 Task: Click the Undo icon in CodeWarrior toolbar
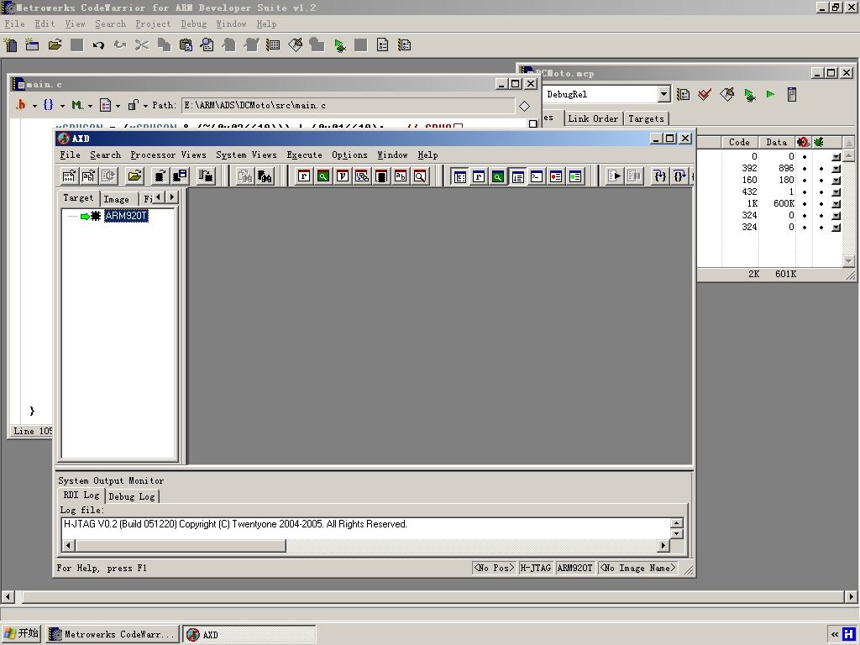[x=98, y=45]
